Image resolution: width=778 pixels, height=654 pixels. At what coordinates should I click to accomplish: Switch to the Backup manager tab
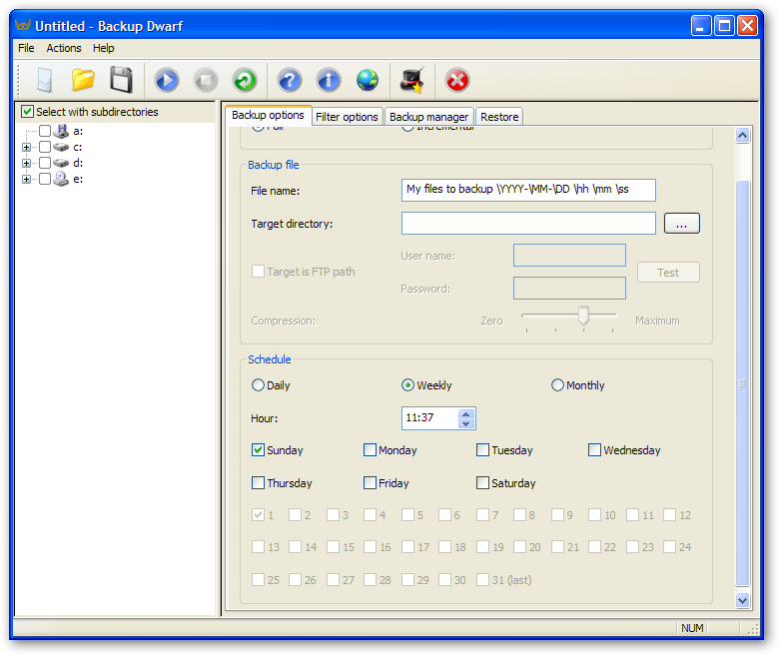click(428, 117)
